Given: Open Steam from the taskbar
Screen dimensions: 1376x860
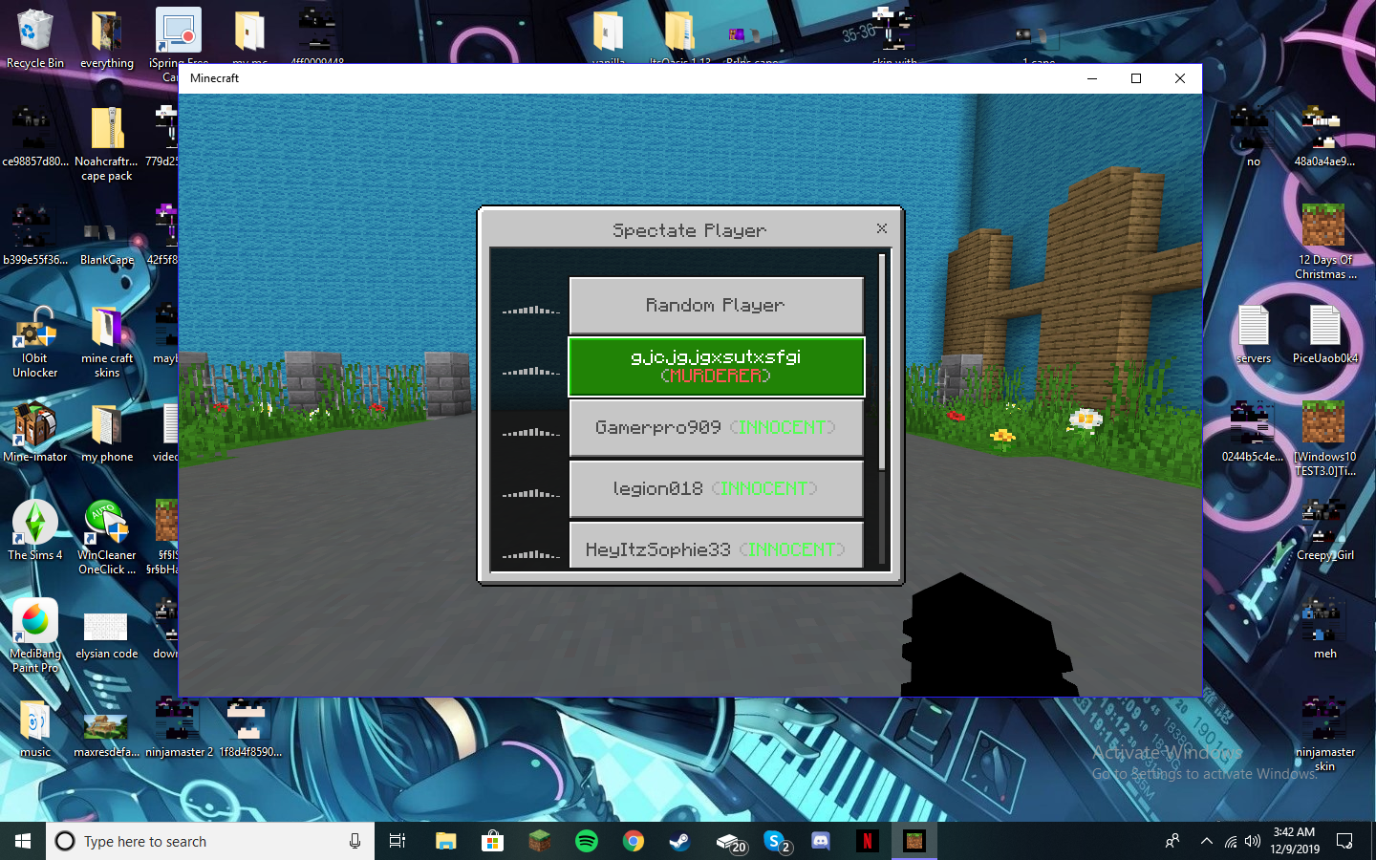Looking at the screenshot, I should 679,841.
